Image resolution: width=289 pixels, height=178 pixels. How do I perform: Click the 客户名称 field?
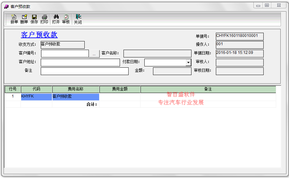click(157, 54)
